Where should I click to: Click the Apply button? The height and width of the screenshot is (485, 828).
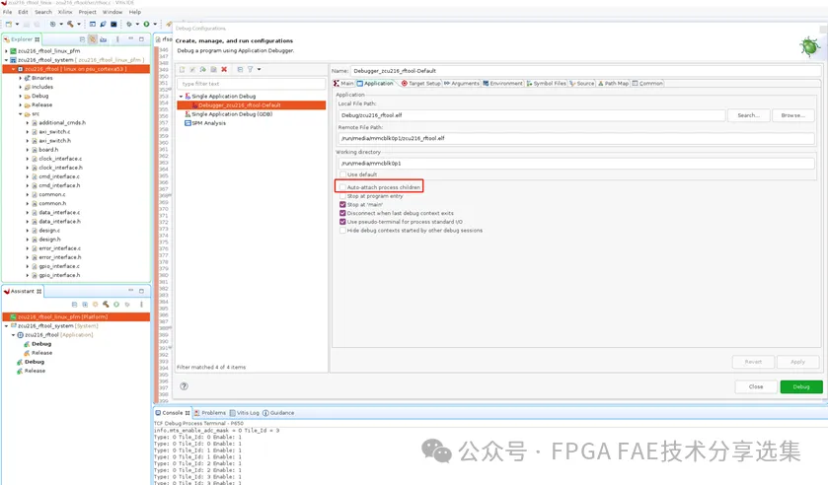pos(797,362)
